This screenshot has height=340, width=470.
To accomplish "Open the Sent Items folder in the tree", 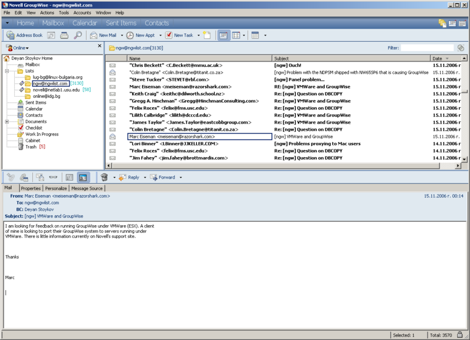I will pos(36,103).
